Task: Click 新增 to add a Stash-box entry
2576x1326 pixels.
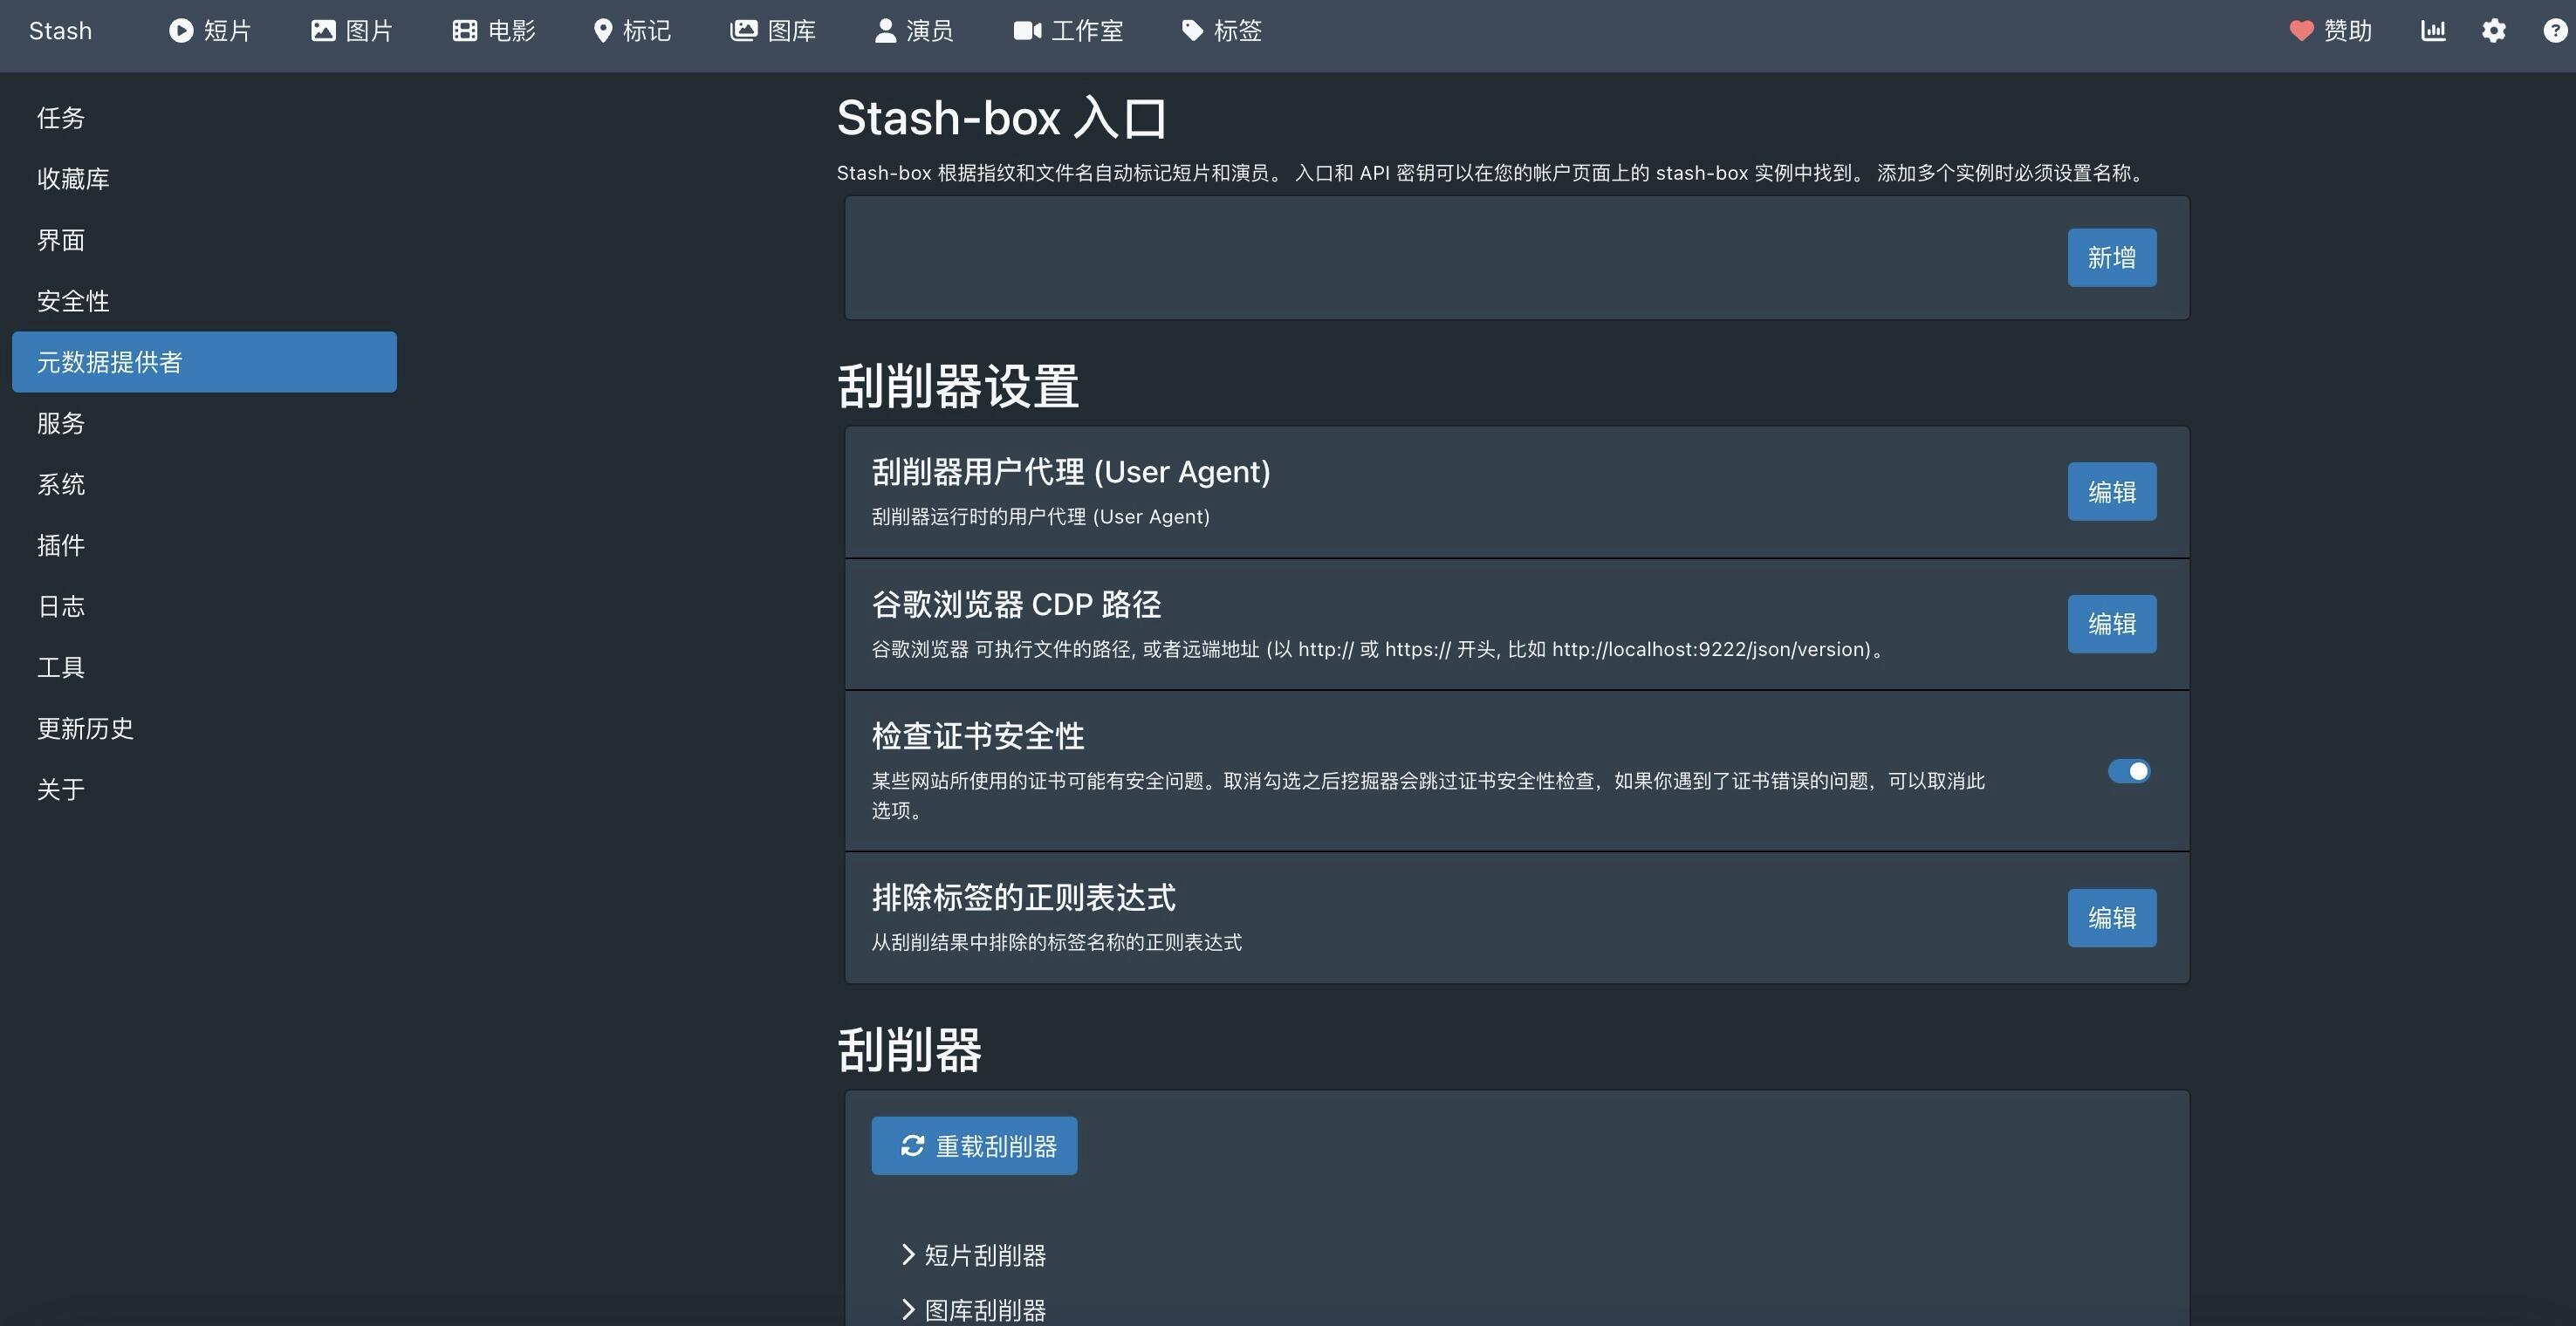Action: (x=2111, y=257)
